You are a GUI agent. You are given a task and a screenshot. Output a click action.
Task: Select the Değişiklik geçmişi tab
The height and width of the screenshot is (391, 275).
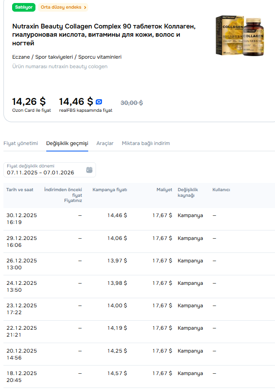(67, 143)
